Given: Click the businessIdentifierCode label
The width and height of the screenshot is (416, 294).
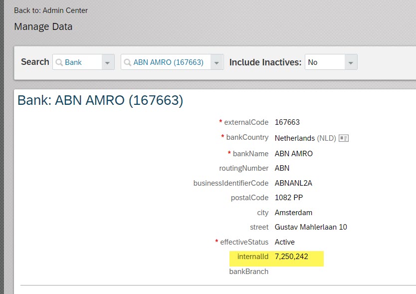Looking at the screenshot, I should point(231,183).
